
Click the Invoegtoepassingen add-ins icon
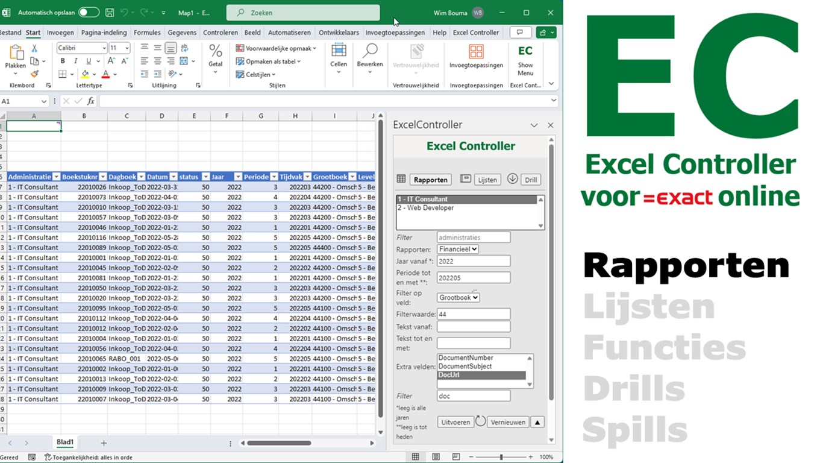coord(476,51)
